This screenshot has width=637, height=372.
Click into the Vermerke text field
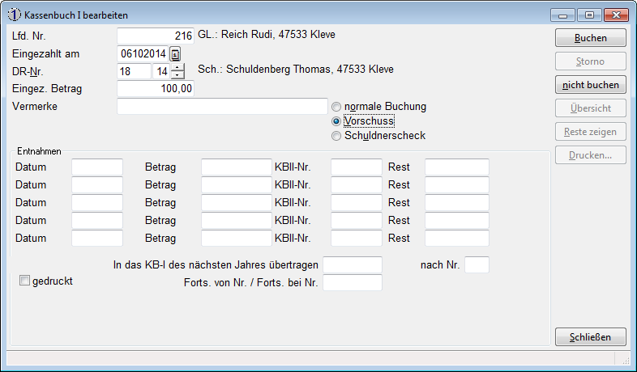222,107
